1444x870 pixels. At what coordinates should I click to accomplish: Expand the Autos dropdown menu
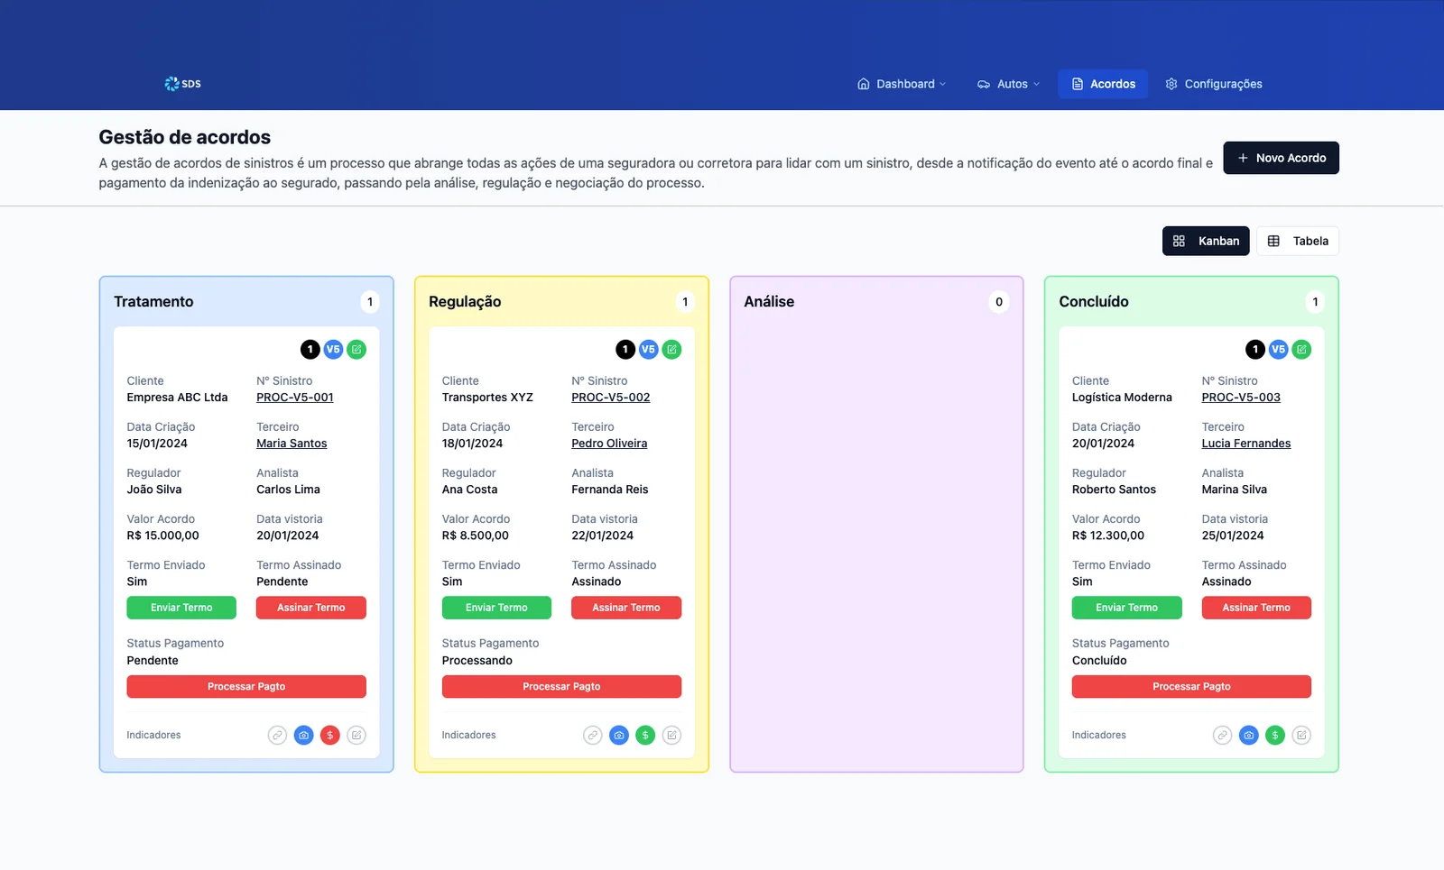[x=1008, y=84]
